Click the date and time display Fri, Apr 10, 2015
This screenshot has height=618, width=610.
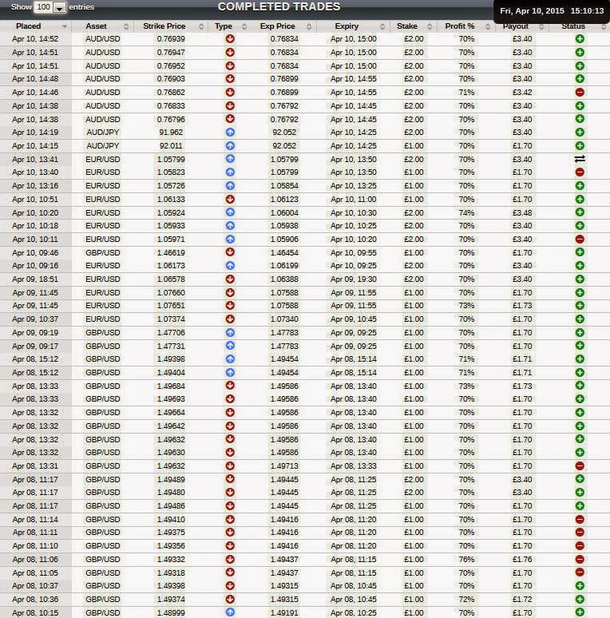[552, 11]
